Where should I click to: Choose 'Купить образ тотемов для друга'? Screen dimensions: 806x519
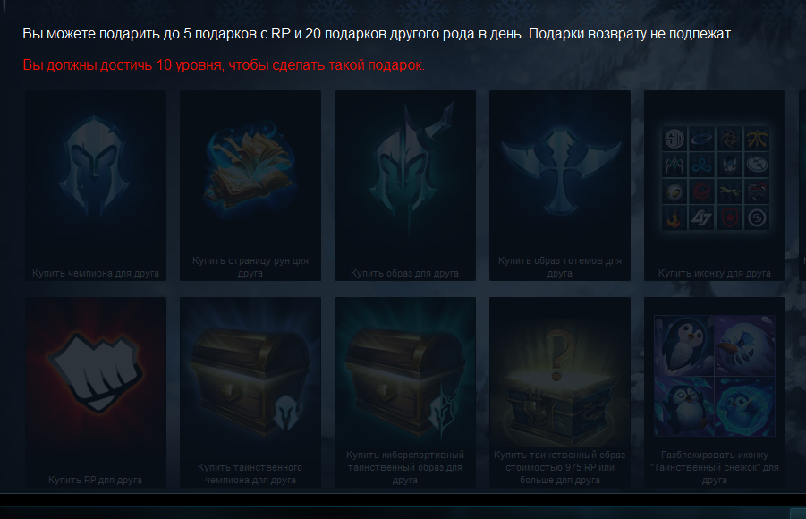coord(560,267)
